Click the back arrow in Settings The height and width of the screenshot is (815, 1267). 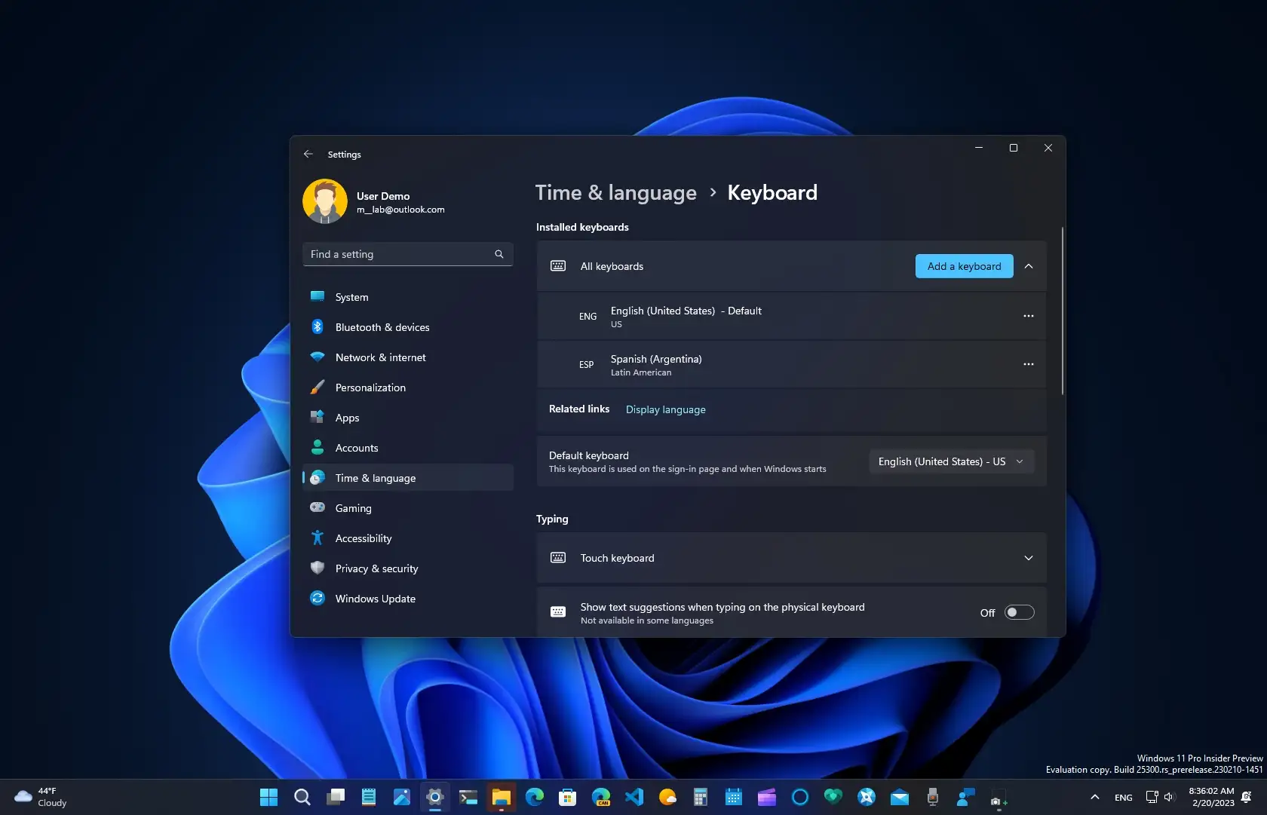click(308, 154)
